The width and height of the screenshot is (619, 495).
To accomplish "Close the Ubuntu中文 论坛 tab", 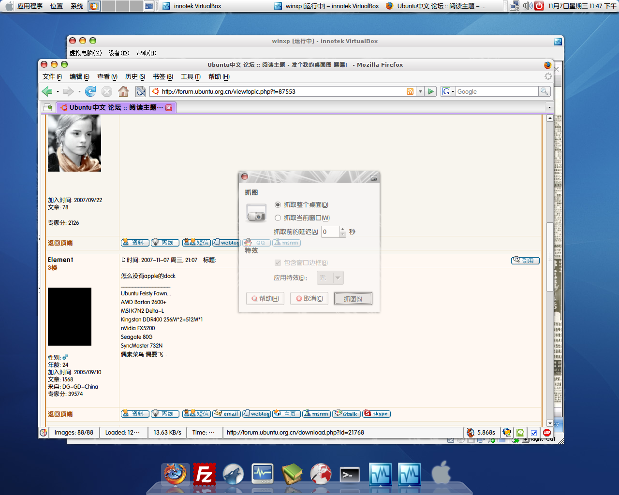I will click(x=169, y=107).
